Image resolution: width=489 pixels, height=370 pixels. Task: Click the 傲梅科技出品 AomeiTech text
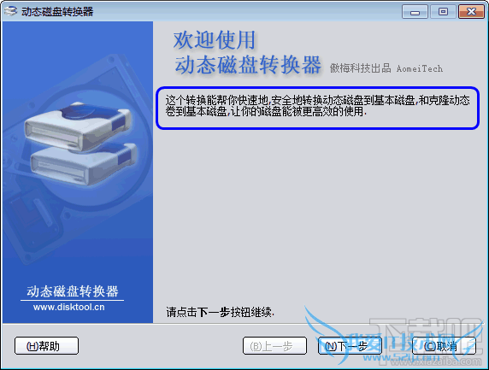[x=386, y=68]
